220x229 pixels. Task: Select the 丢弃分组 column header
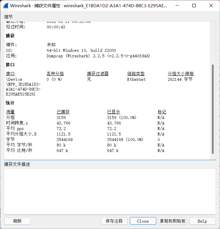pyautogui.click(x=55, y=74)
